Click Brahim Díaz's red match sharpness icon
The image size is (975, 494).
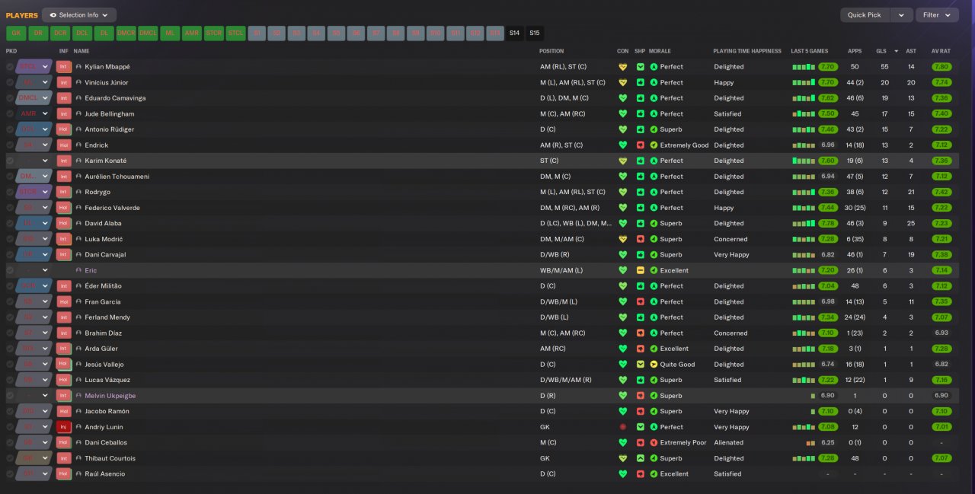[x=641, y=333]
